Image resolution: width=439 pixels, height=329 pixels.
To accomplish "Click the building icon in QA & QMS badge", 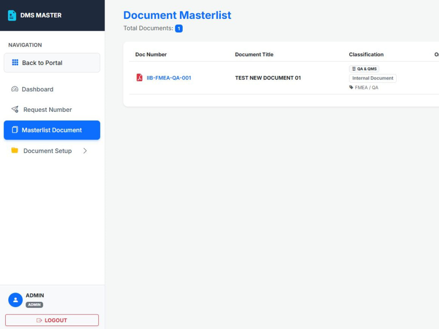I will pos(354,69).
